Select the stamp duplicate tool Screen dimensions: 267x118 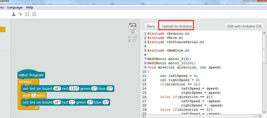pos(14,14)
